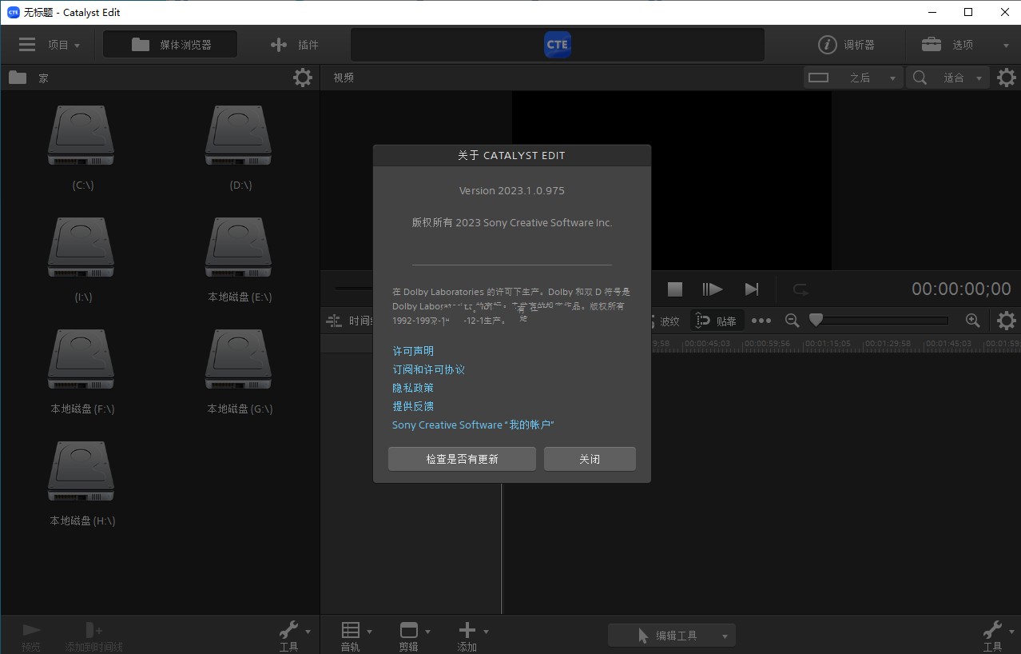Minimize the Catalyst Edit window
The height and width of the screenshot is (654, 1021).
point(932,12)
